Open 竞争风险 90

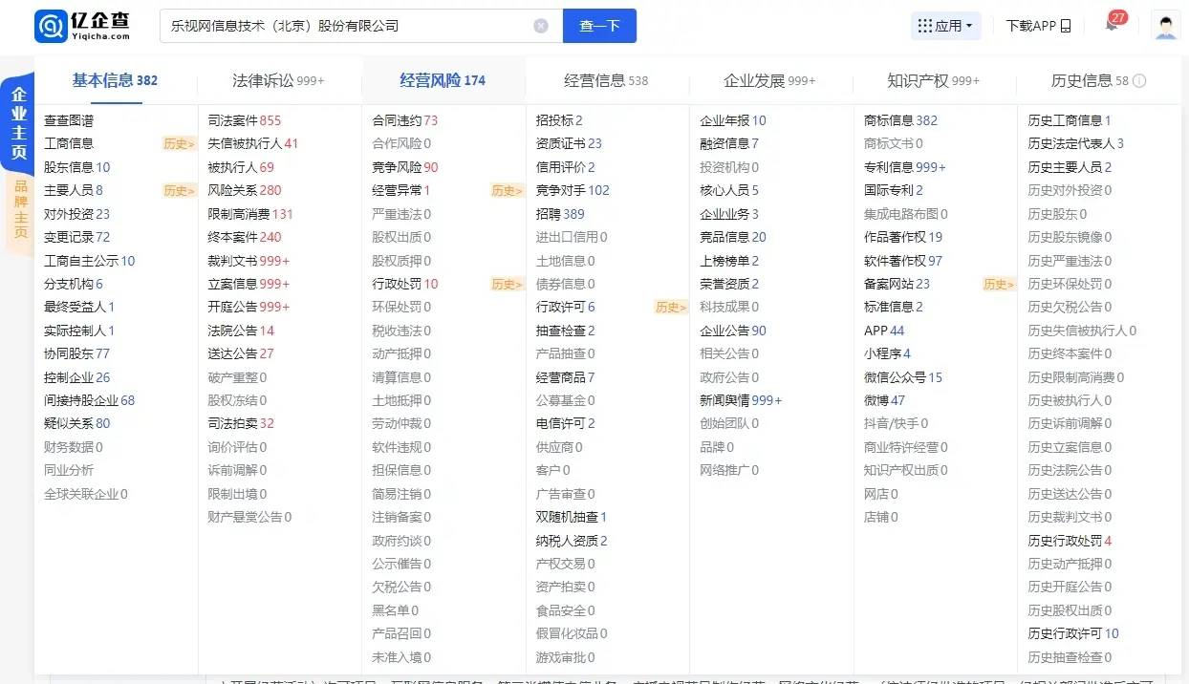[405, 167]
